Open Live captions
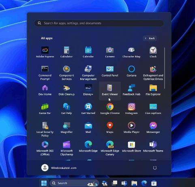The image size is (195, 187). tap(153, 109)
